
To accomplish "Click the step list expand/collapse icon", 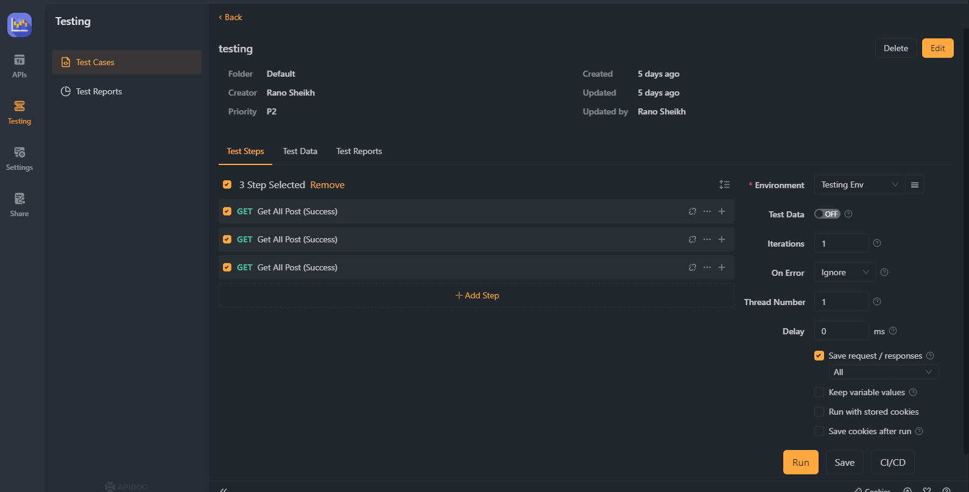I will pos(724,184).
